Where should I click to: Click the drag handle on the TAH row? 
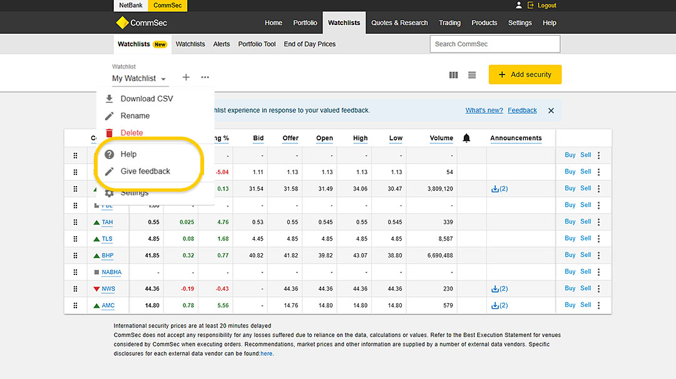click(76, 222)
